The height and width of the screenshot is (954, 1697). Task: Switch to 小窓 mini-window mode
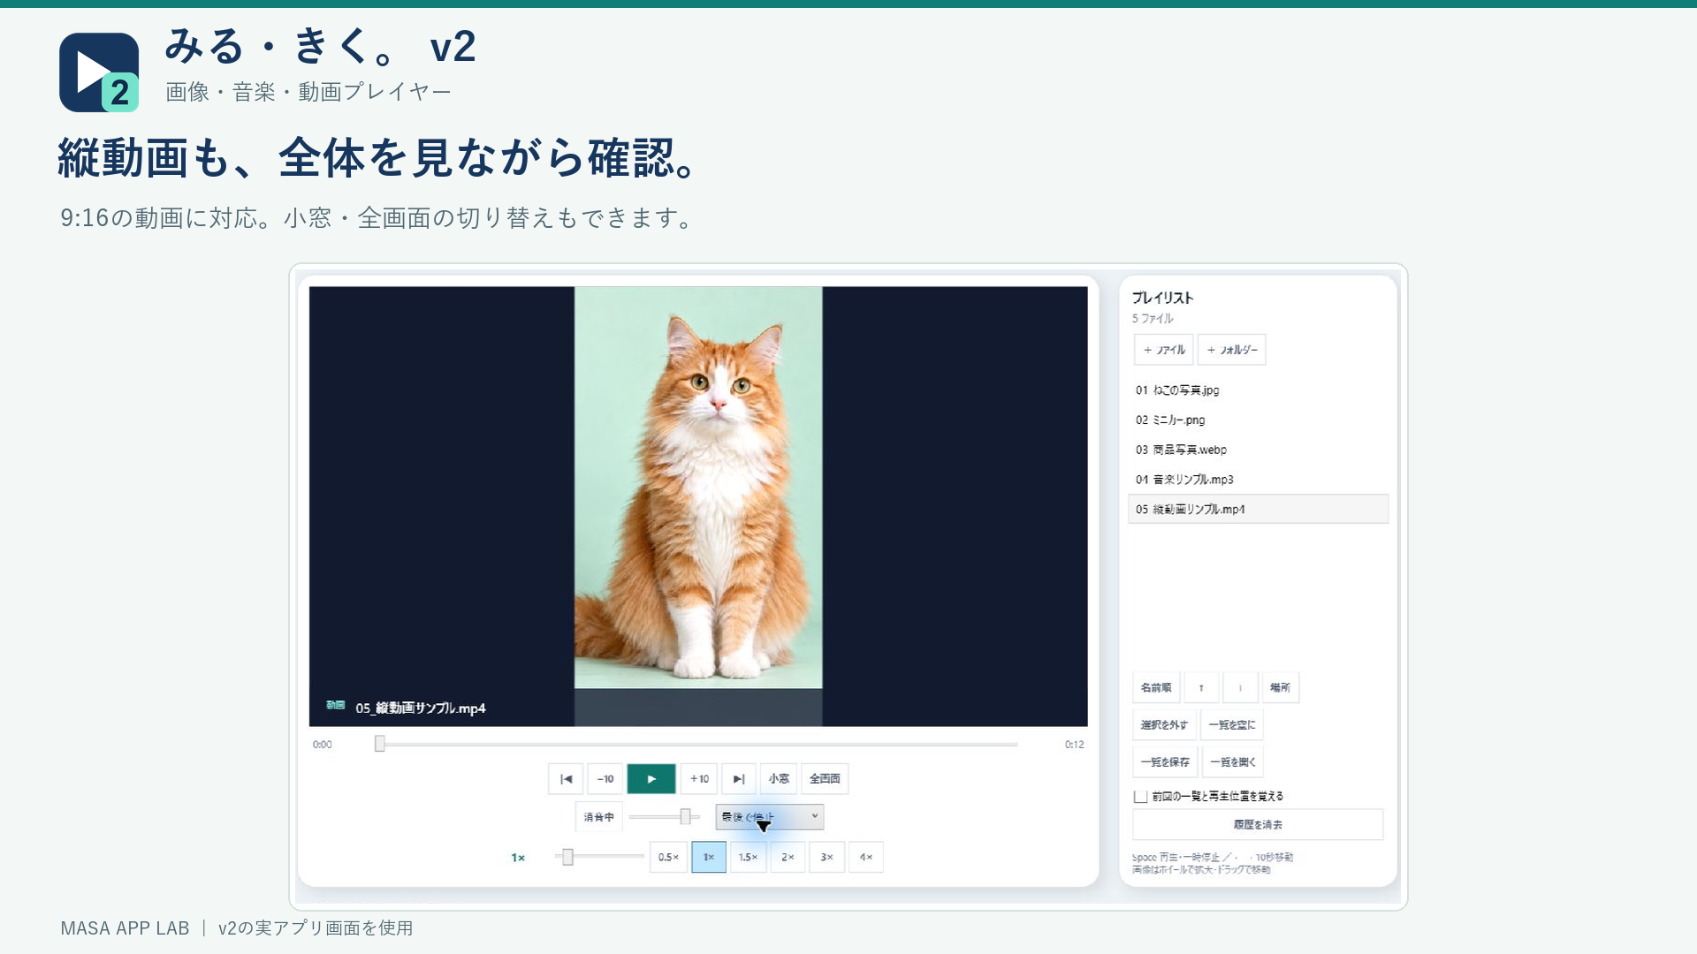point(779,779)
